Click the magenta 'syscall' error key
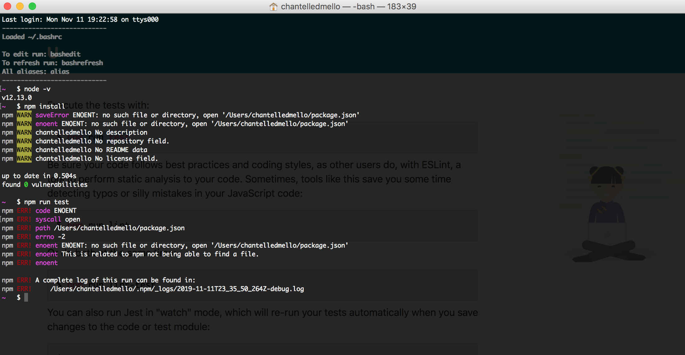 pos(48,219)
